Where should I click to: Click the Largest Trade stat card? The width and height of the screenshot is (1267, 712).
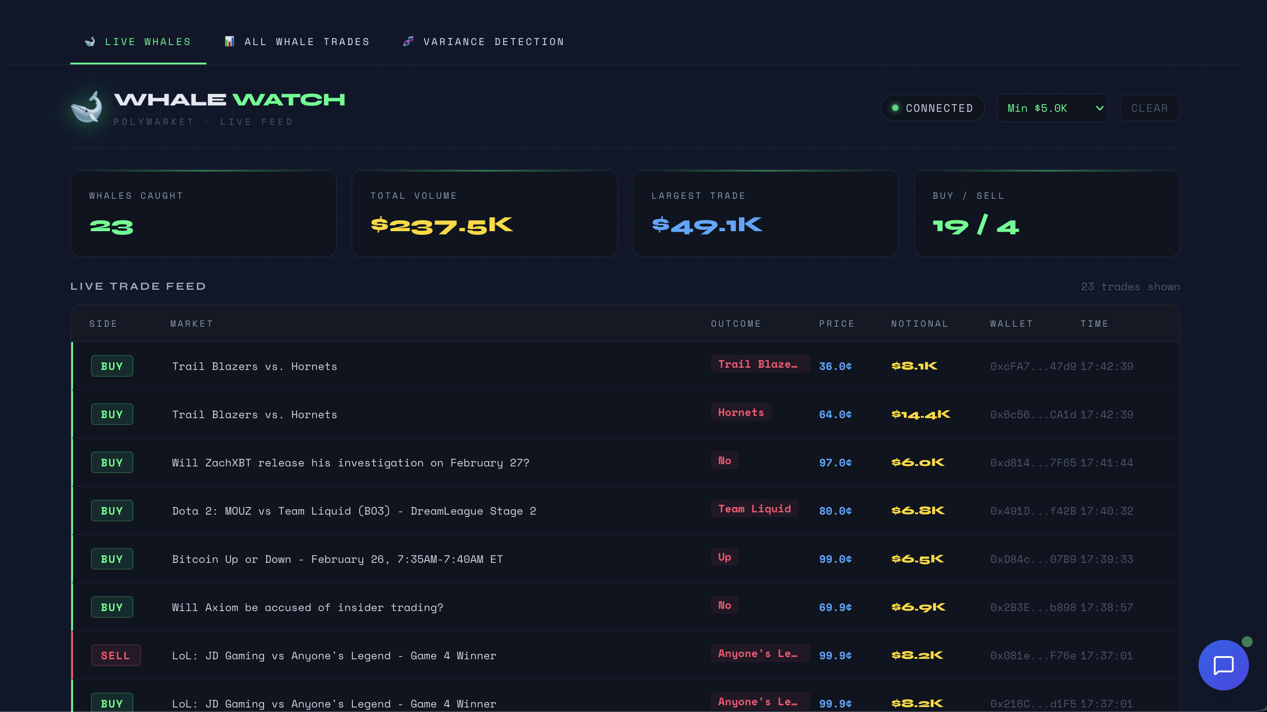[x=766, y=213]
